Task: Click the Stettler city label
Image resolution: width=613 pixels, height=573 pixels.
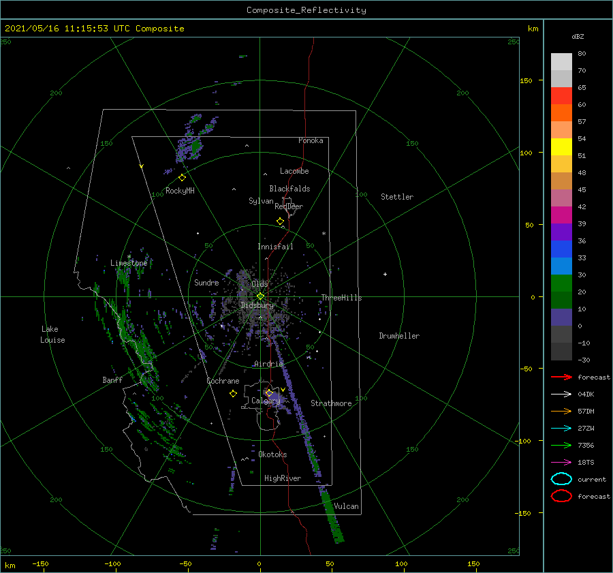Action: click(x=397, y=197)
